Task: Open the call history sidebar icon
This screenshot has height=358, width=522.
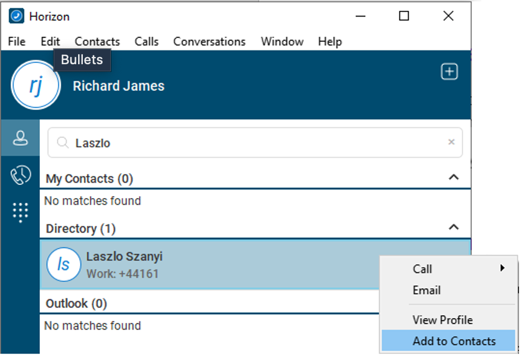Action: [x=20, y=175]
